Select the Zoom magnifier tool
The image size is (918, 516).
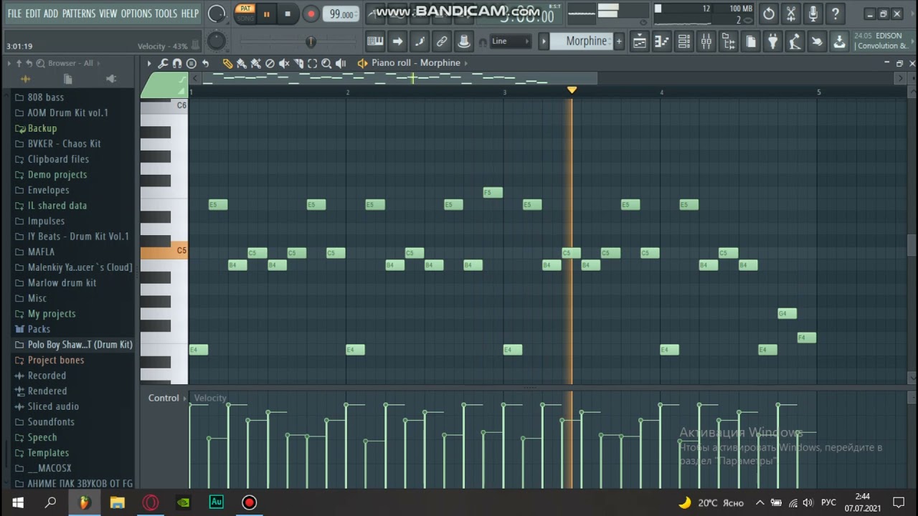326,63
